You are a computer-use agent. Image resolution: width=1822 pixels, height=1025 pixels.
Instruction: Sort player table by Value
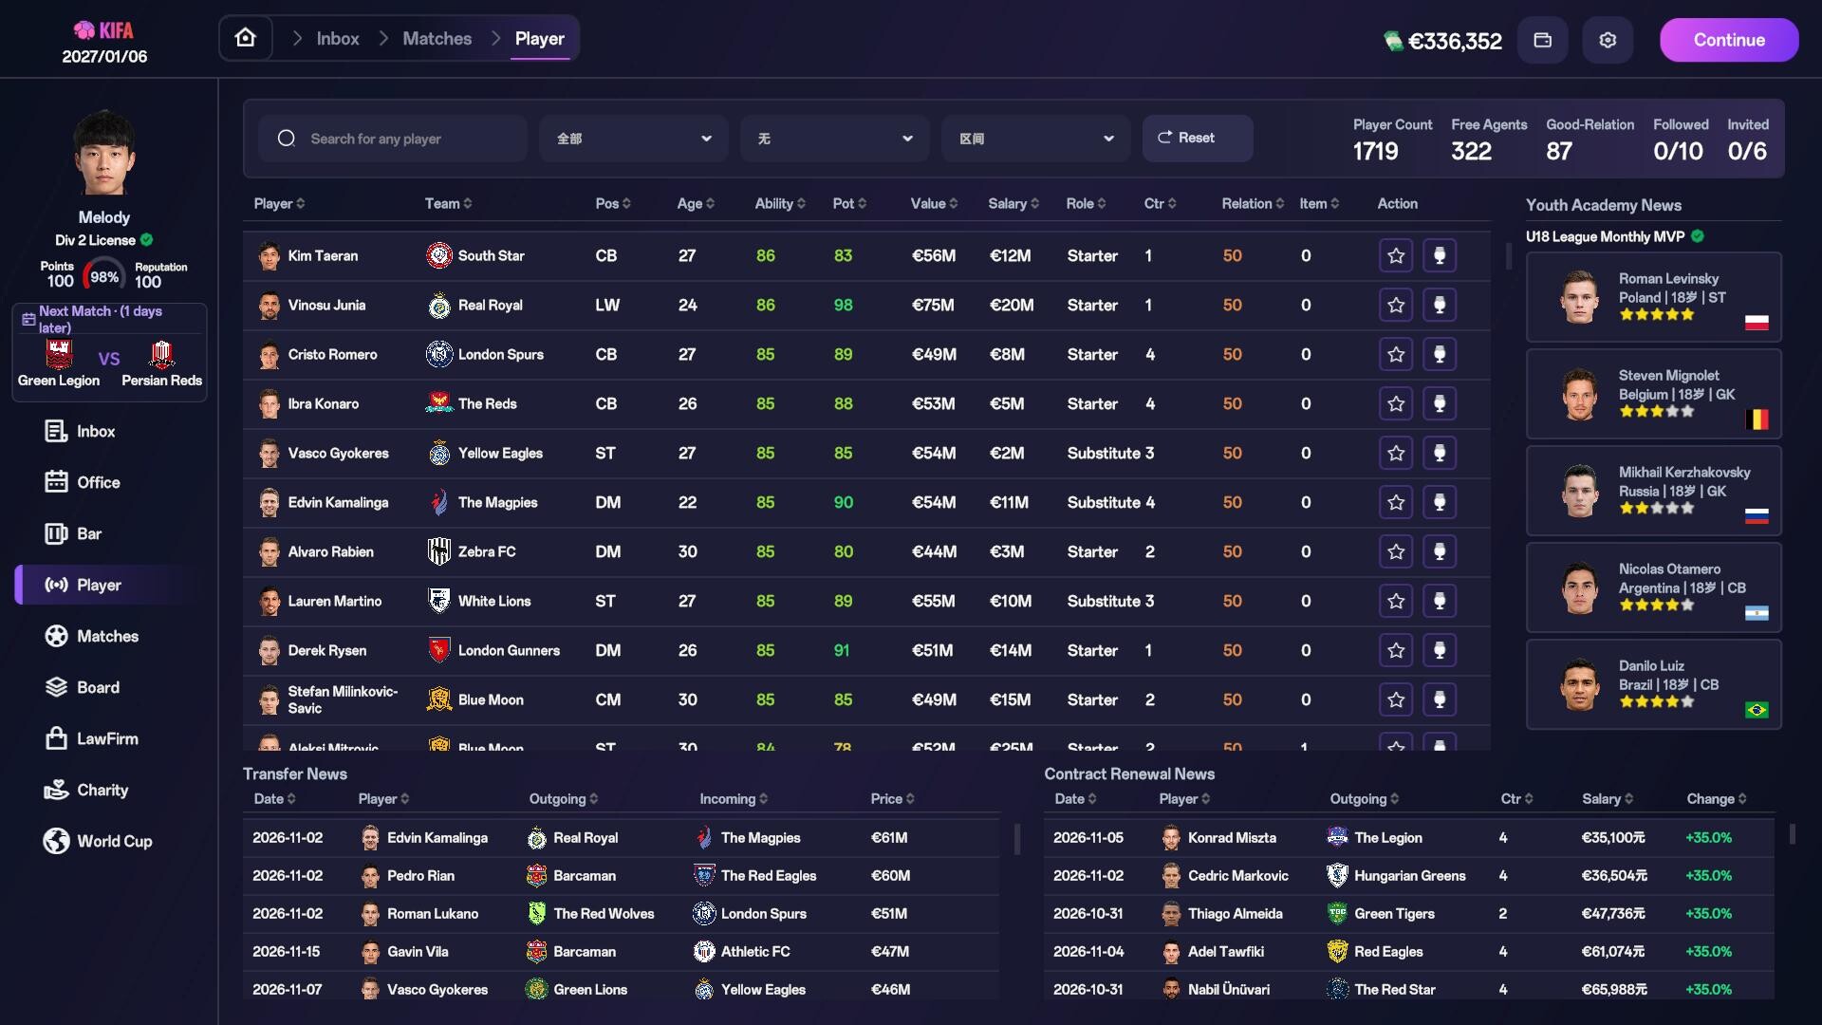(934, 203)
